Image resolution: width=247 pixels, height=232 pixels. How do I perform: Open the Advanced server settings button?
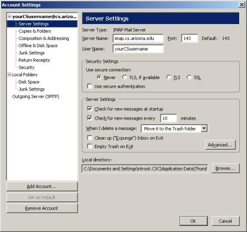pos(220,145)
